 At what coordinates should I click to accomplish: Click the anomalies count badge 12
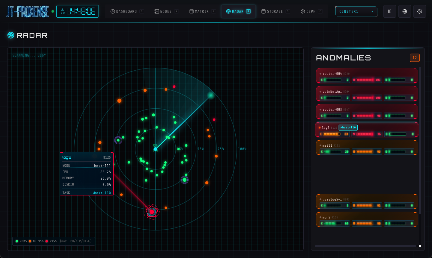(x=415, y=58)
